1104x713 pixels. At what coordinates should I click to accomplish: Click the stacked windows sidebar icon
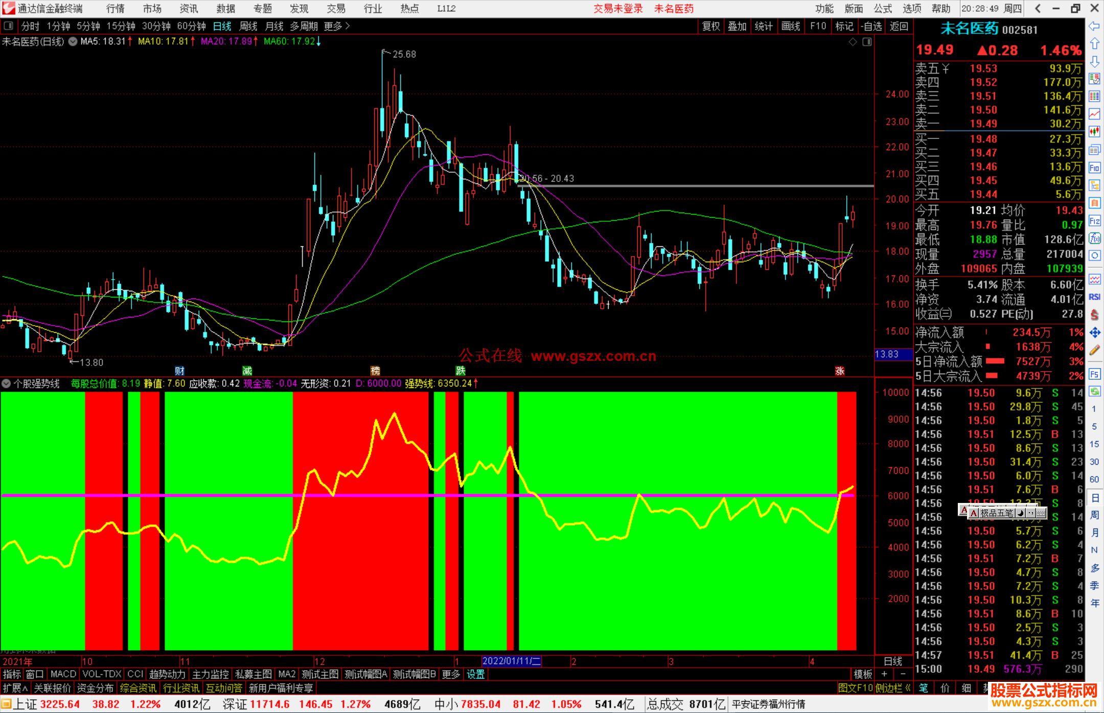pos(1094,150)
